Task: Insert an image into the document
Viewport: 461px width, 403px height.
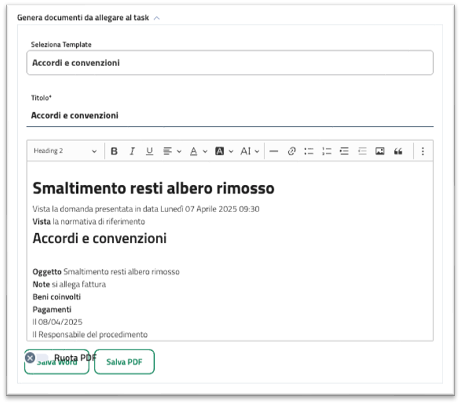Action: pyautogui.click(x=380, y=151)
